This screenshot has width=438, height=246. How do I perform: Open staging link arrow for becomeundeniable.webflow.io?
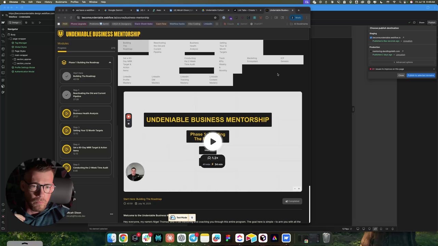[403, 38]
